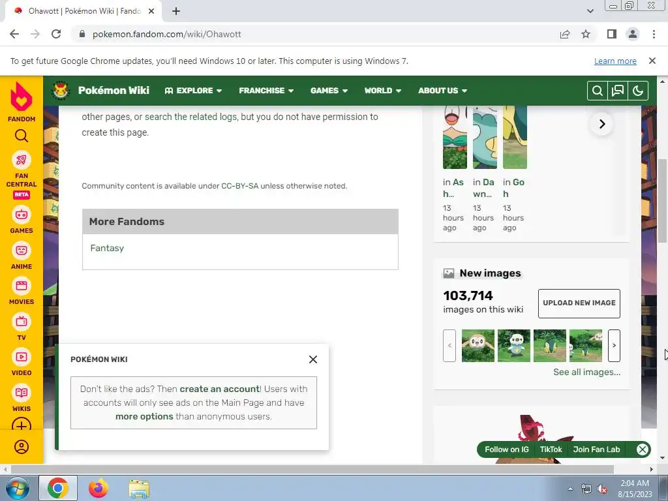Click the Learn more update link

(x=615, y=61)
